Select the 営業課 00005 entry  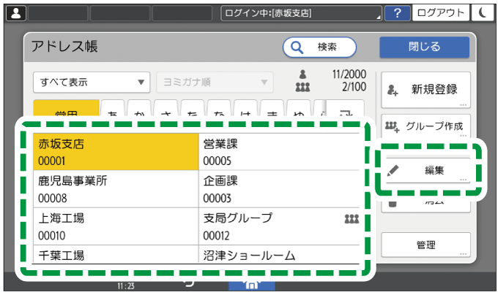tap(280, 152)
